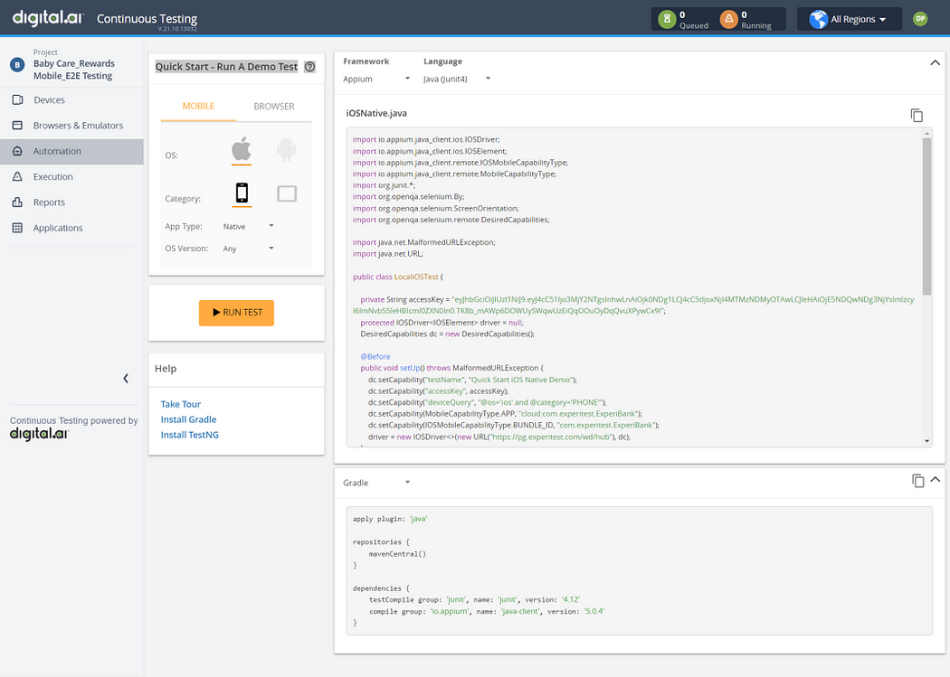Viewport: 950px width, 677px height.
Task: Click the project B badge icon
Action: 17,64
